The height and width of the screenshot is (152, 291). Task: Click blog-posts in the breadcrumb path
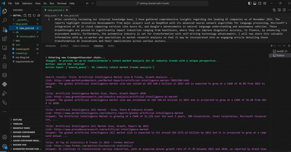point(51,16)
